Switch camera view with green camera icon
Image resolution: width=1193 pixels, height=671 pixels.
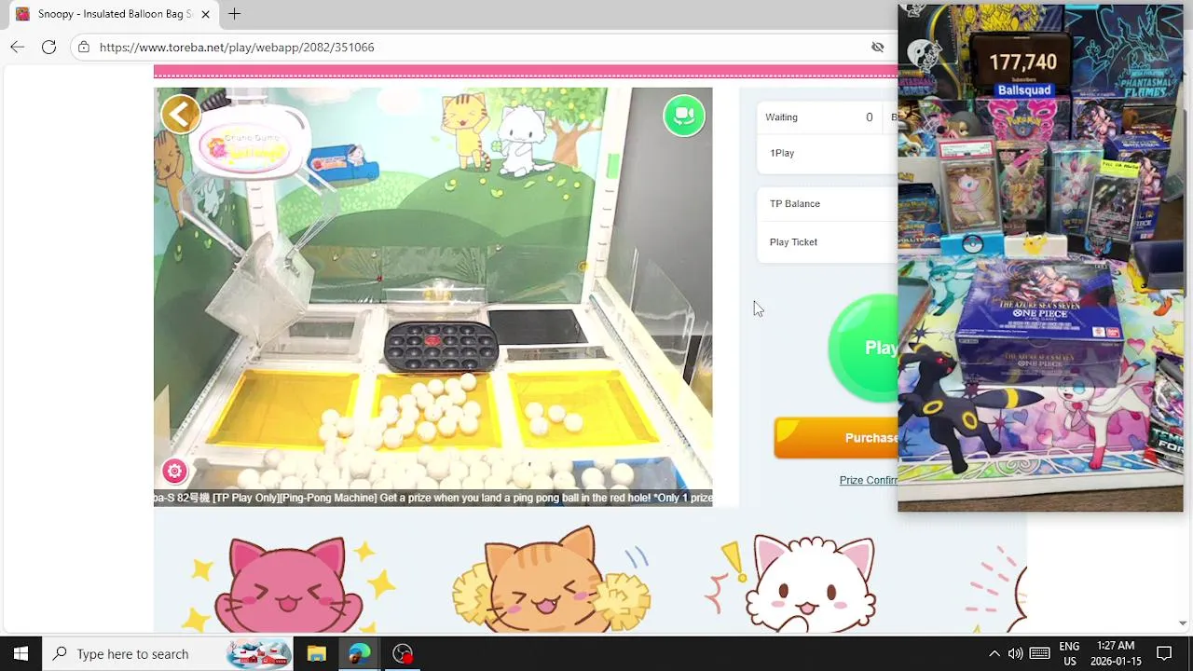[684, 116]
